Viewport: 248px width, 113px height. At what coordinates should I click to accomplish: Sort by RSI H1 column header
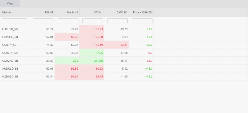[x=42, y=12]
